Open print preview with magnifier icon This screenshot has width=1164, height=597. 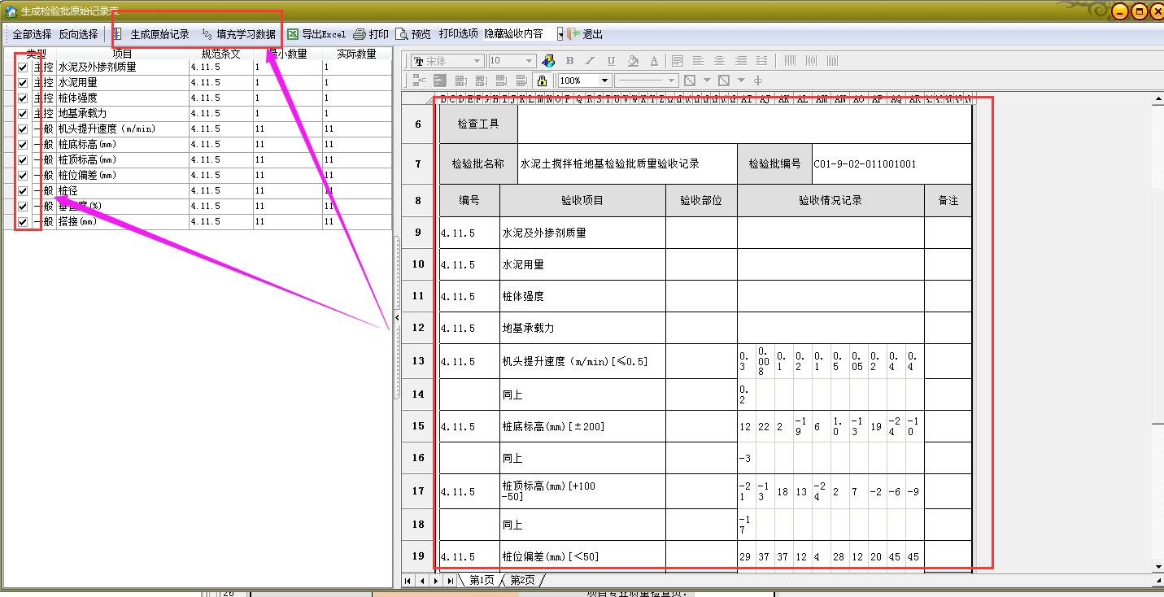pyautogui.click(x=402, y=34)
